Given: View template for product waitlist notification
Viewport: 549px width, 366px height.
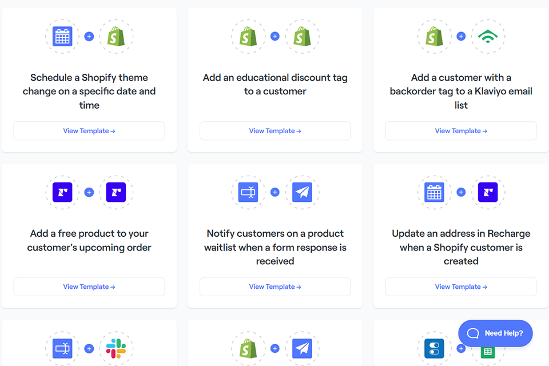Looking at the screenshot, I should pos(275,287).
